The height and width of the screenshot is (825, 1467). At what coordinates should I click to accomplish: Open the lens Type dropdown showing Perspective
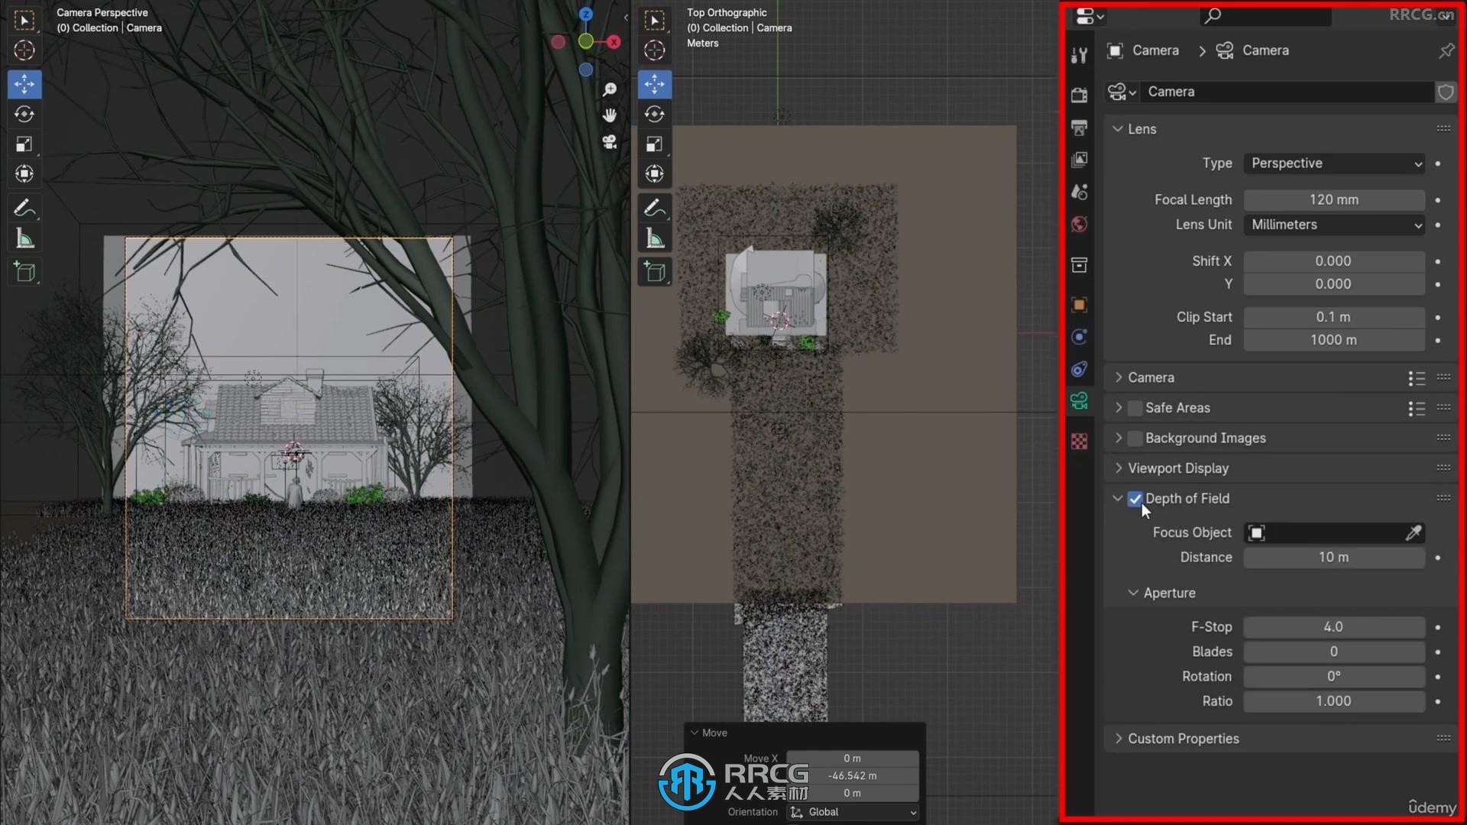tap(1334, 163)
